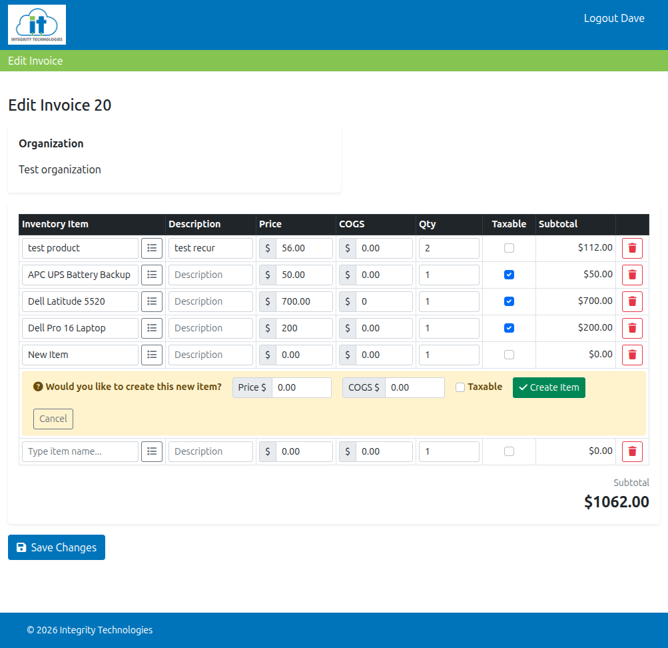
Task: Edit the test recur description field
Action: (210, 248)
